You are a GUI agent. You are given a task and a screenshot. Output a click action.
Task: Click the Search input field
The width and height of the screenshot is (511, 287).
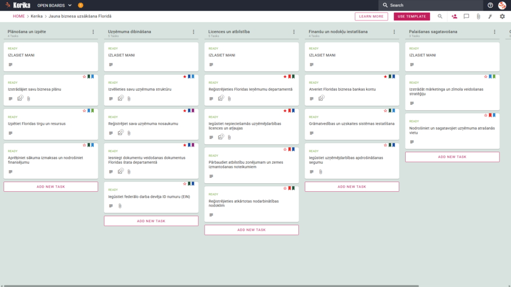431,5
